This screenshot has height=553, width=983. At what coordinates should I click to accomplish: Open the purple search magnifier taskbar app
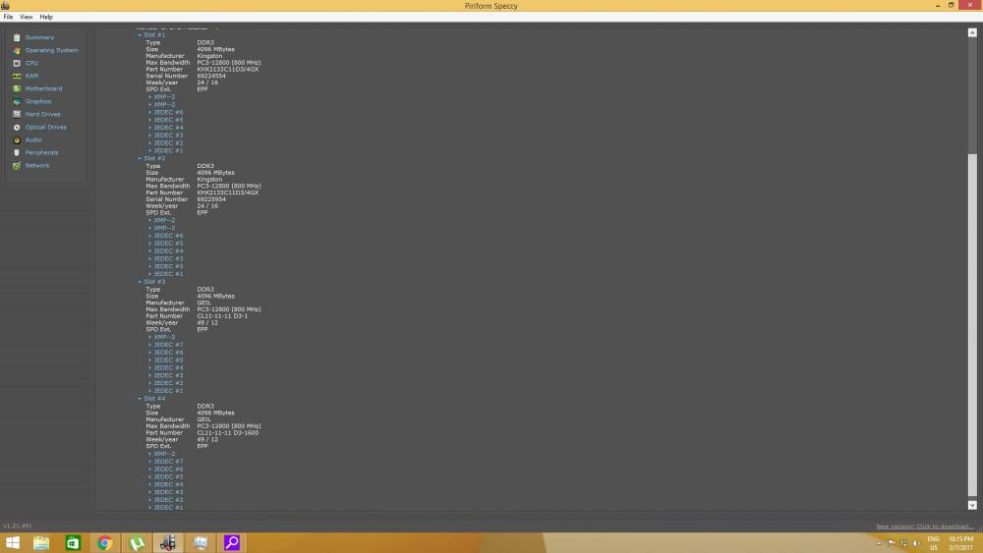[232, 542]
